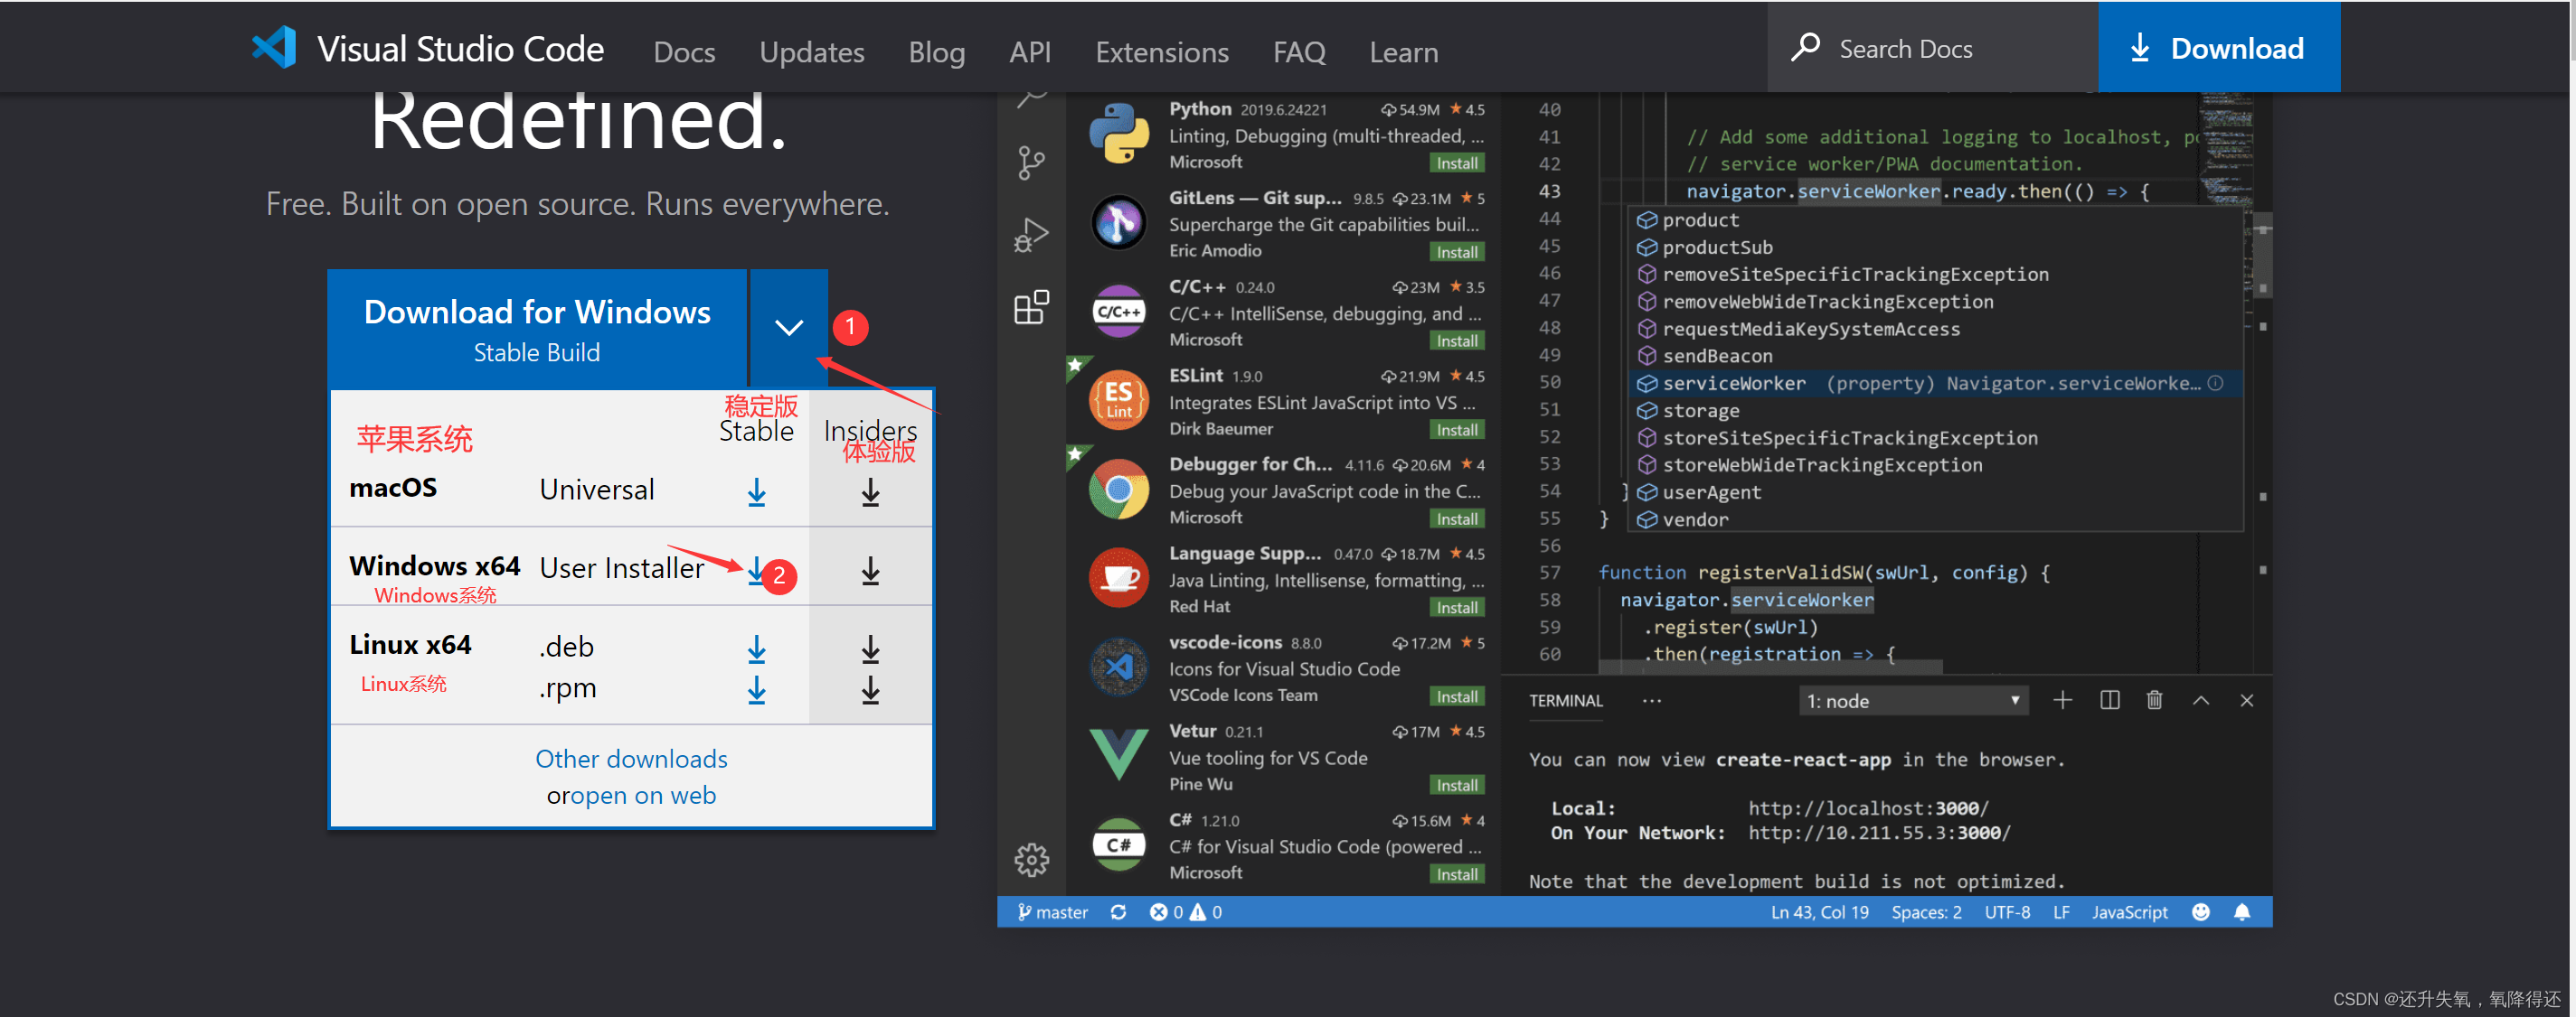
Task: Click the Python extension icon
Action: pyautogui.click(x=1118, y=133)
